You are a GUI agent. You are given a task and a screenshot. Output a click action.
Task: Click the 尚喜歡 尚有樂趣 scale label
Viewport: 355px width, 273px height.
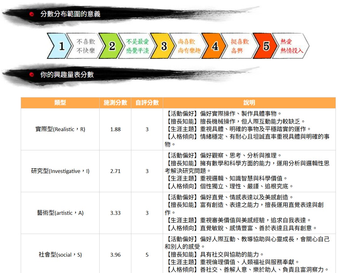point(188,46)
